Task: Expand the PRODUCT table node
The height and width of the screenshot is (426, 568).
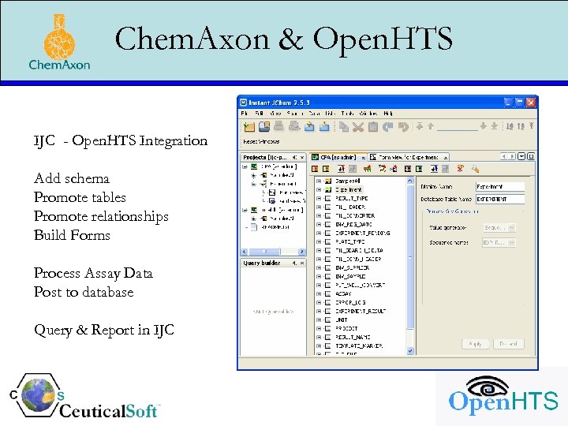Action: (x=319, y=328)
